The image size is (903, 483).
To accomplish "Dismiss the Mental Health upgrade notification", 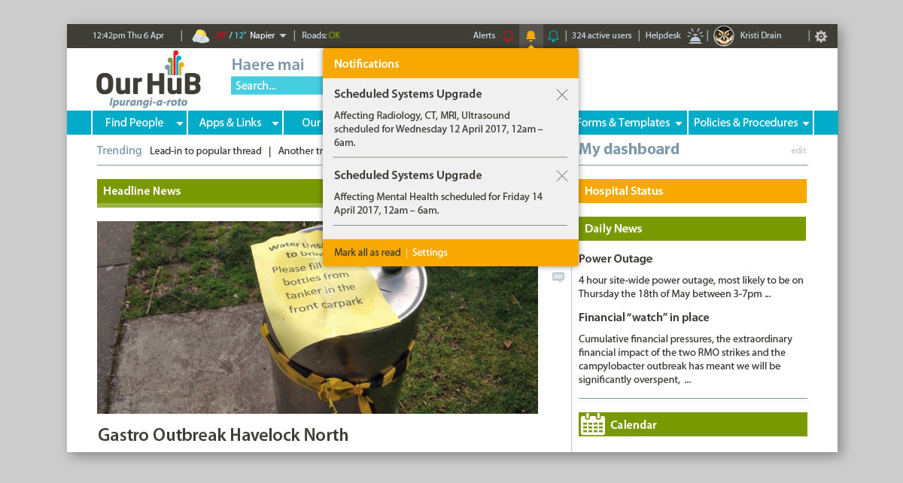I will (561, 176).
